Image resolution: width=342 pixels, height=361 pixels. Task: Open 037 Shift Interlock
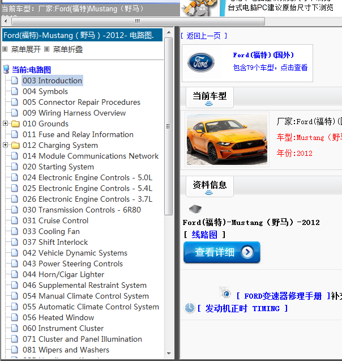55,242
